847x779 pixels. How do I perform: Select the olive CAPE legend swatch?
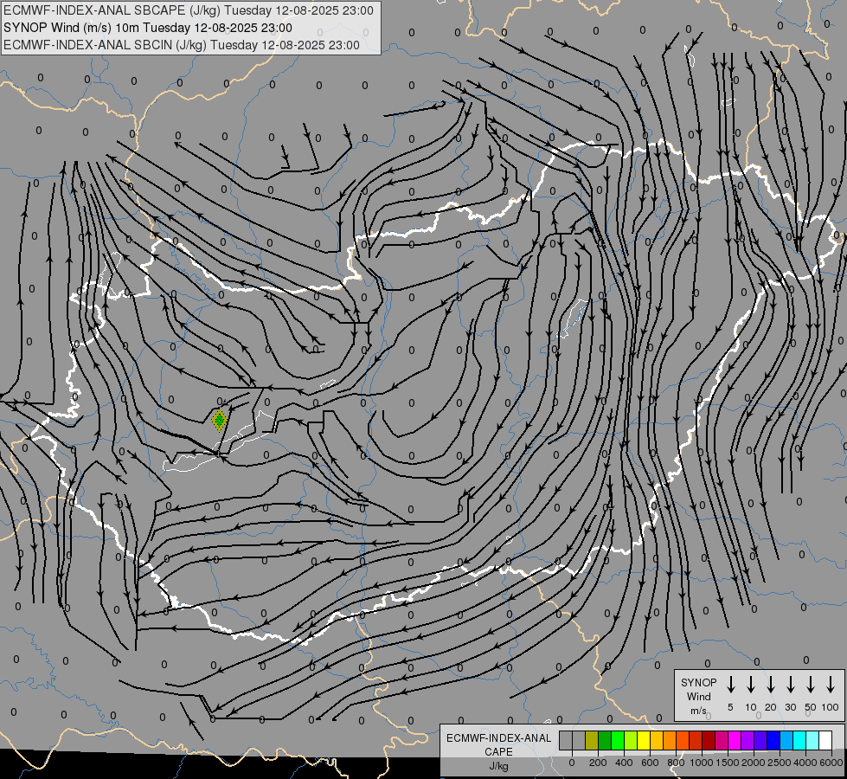[592, 740]
